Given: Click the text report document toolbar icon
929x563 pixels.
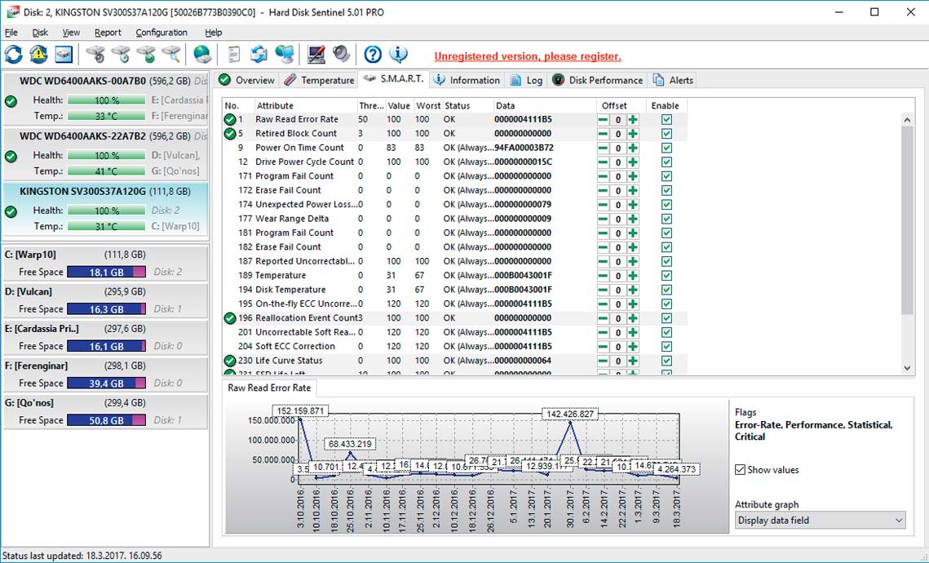Looking at the screenshot, I should (234, 55).
